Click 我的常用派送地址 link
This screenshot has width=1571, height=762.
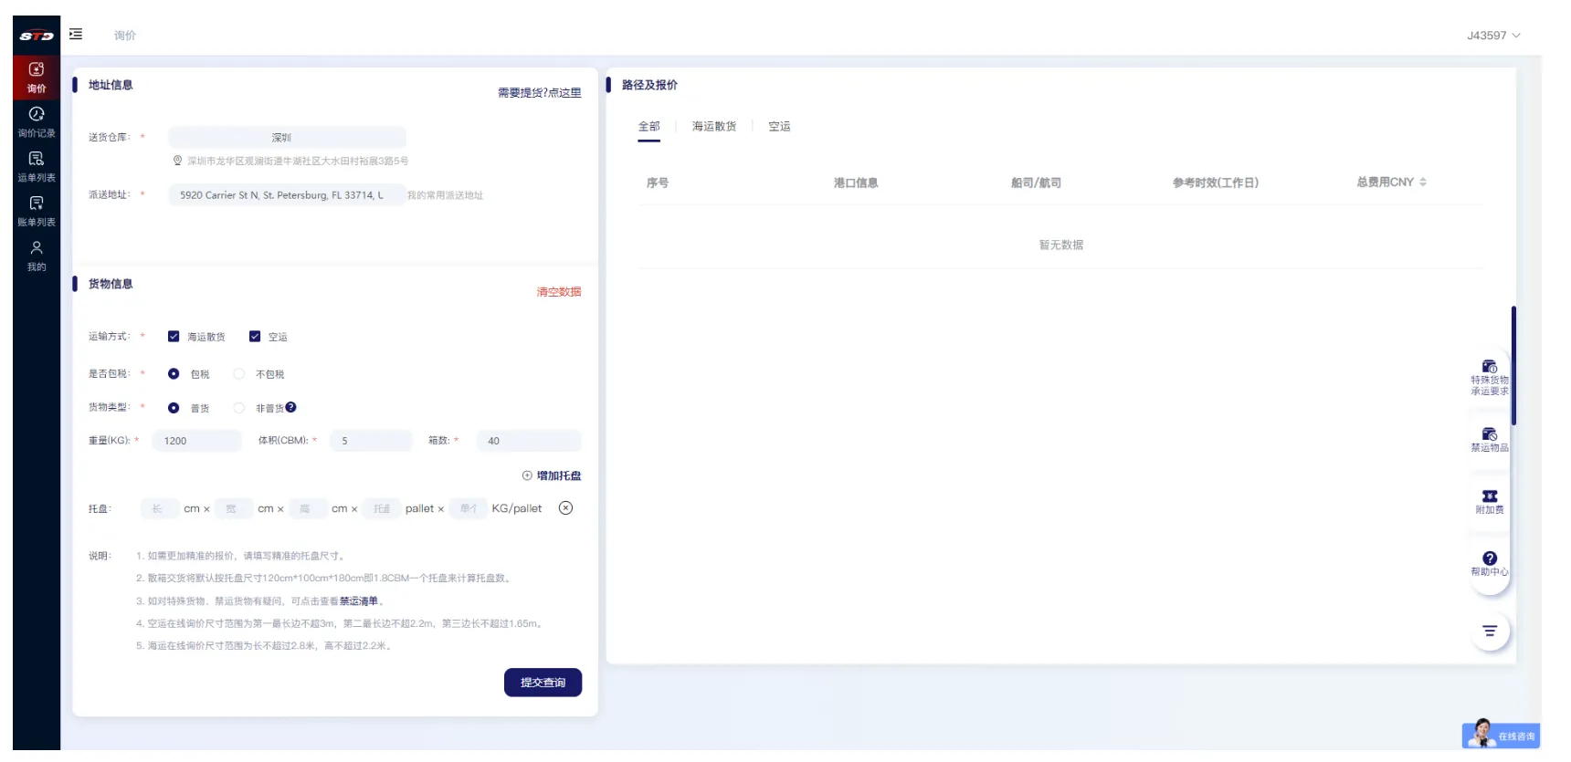click(x=445, y=195)
